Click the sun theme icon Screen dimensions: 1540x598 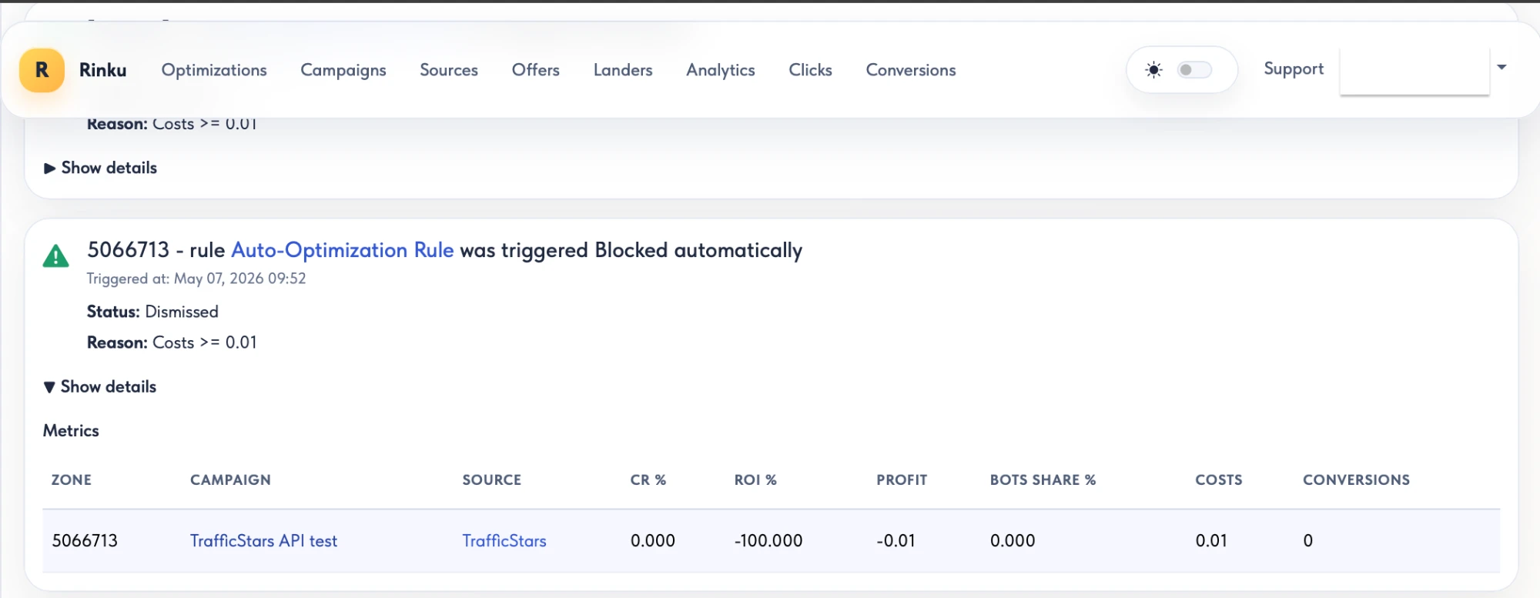tap(1153, 70)
